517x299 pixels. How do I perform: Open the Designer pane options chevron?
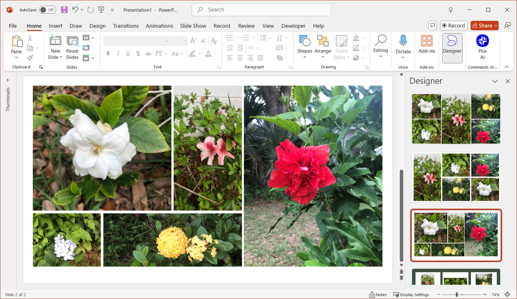click(x=495, y=81)
